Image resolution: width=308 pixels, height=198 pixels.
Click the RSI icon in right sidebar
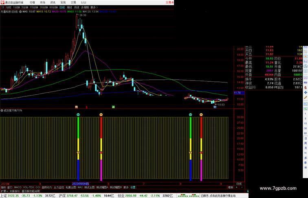(x=306, y=83)
